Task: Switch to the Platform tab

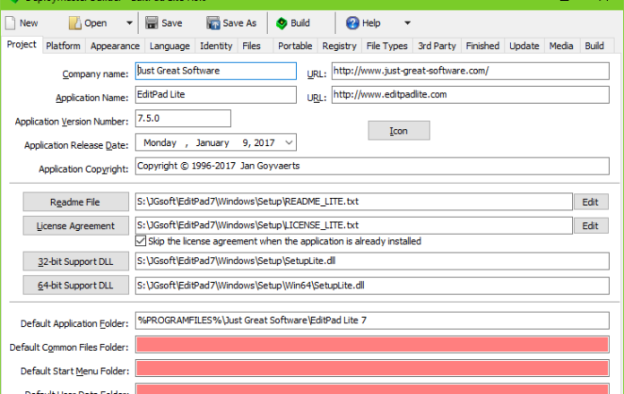Action: [x=63, y=47]
